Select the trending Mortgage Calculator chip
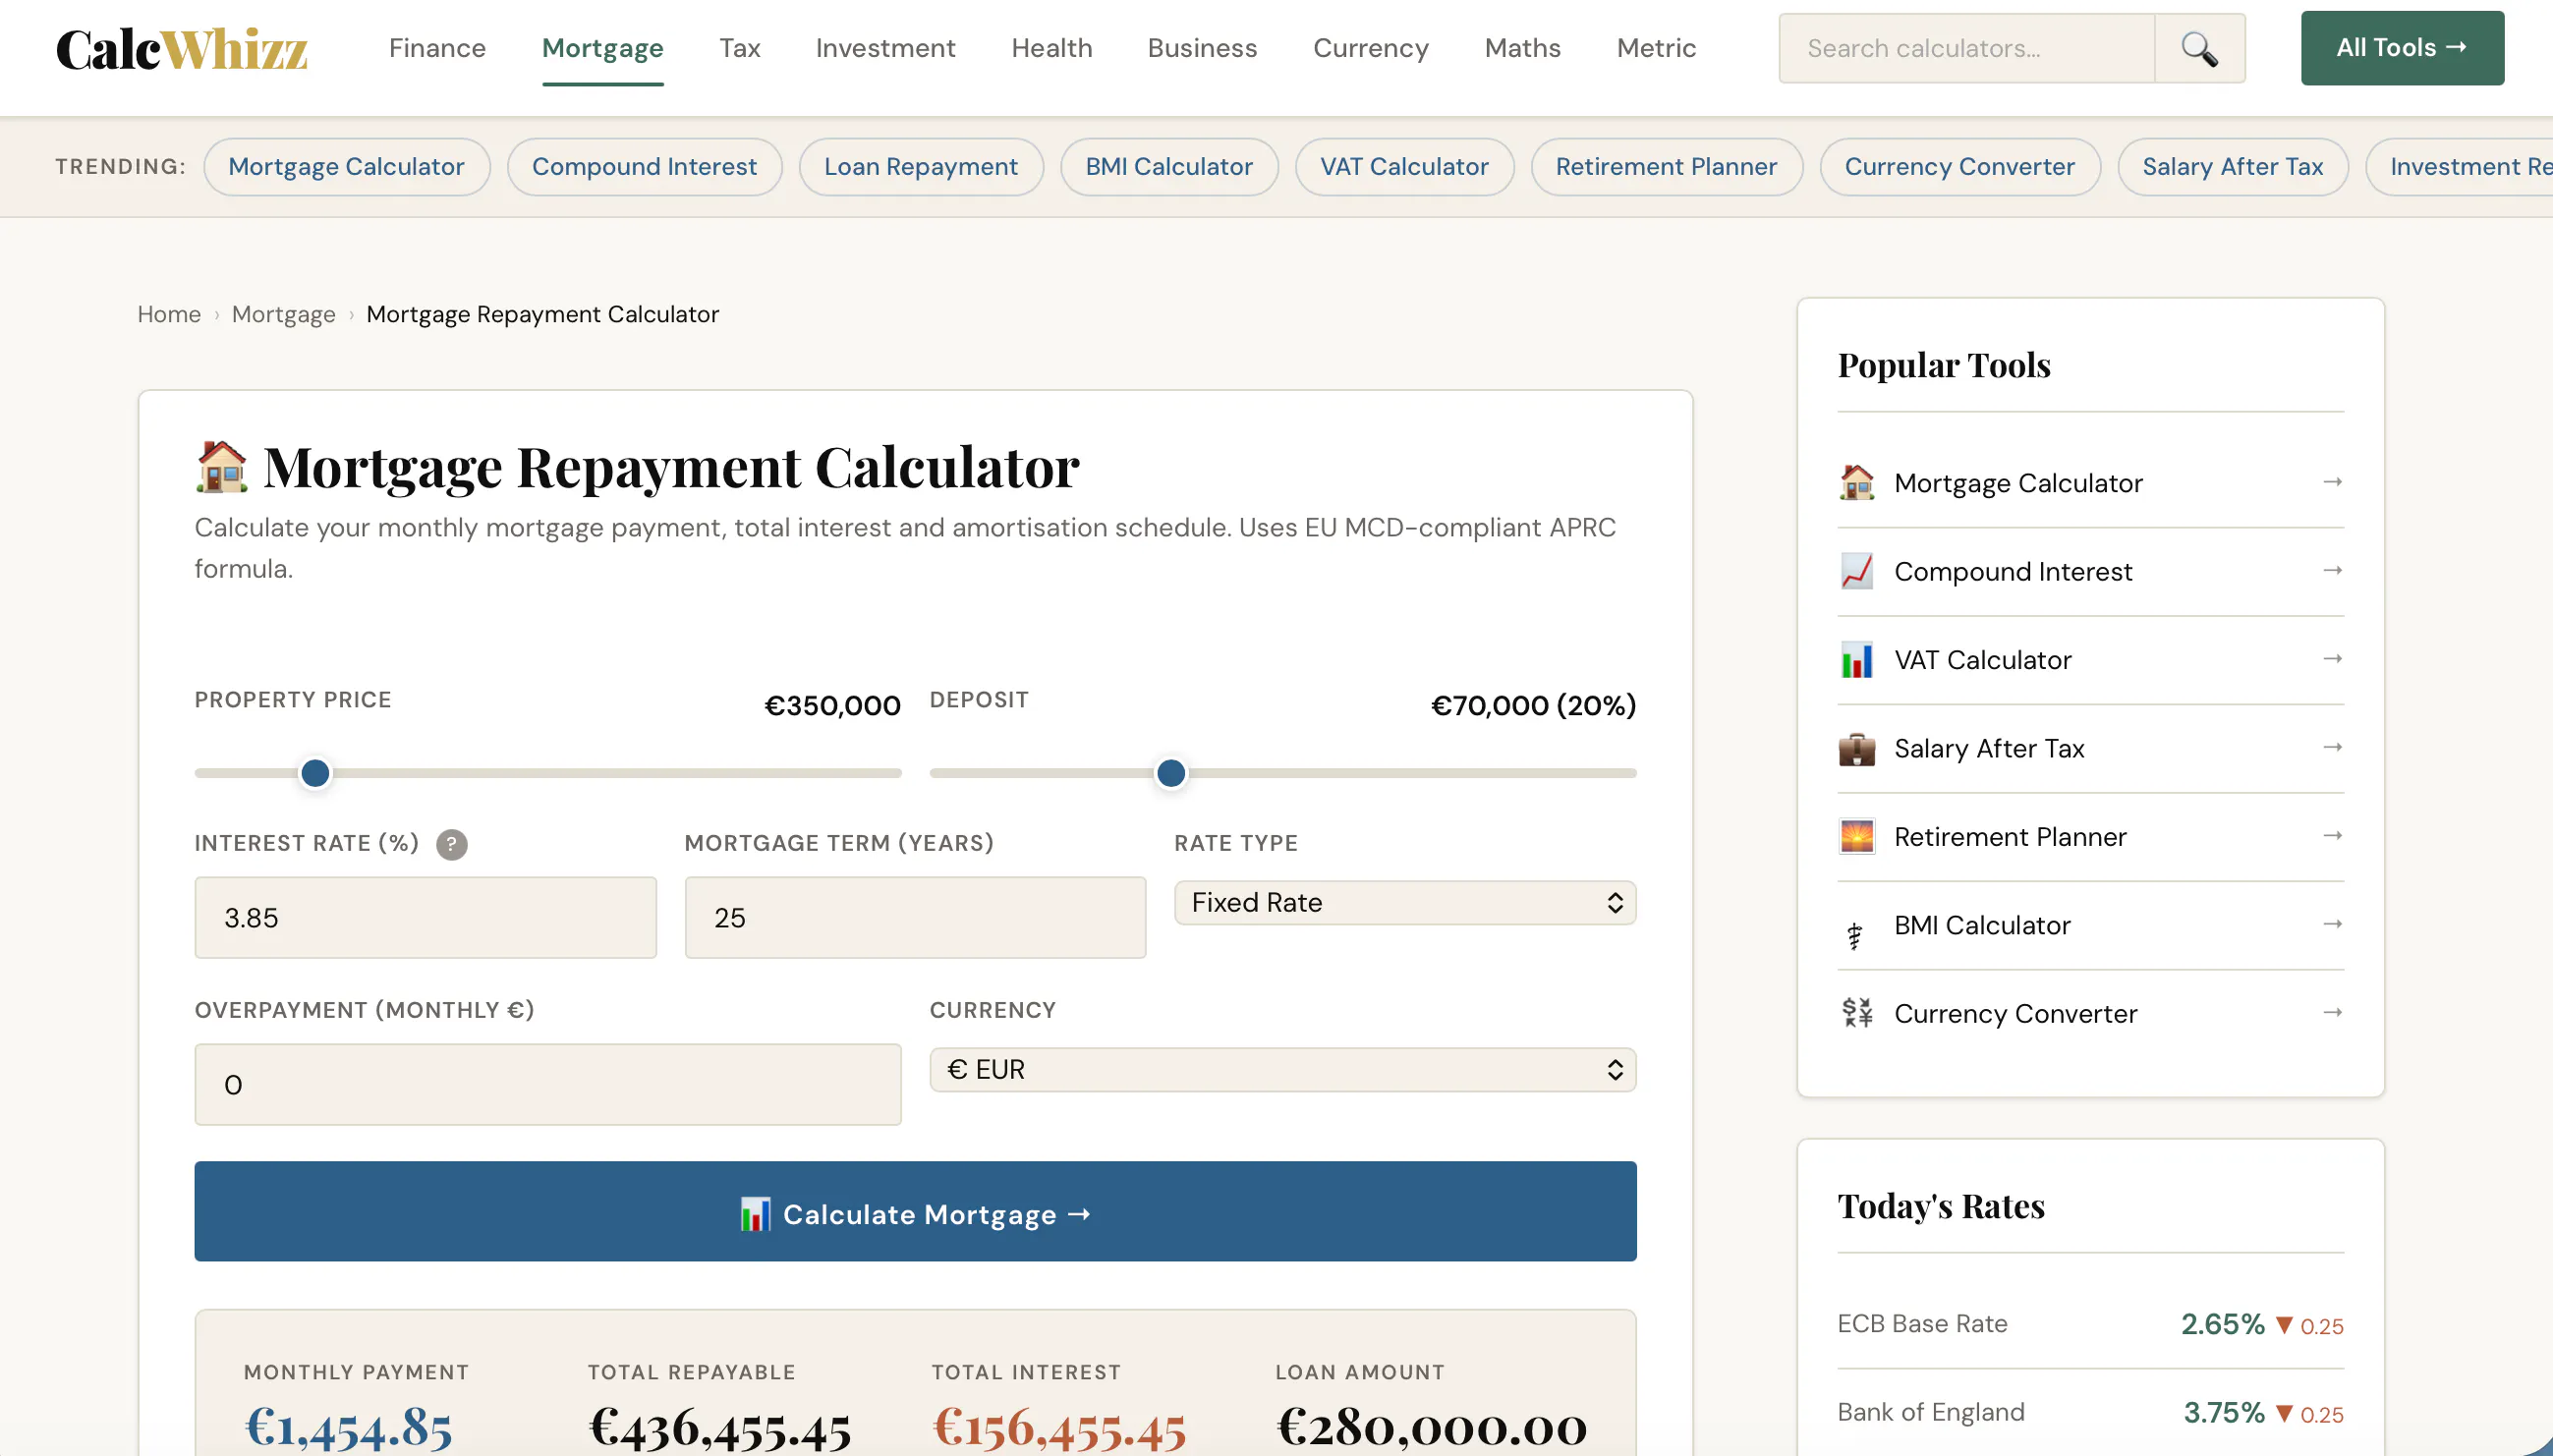 click(346, 166)
